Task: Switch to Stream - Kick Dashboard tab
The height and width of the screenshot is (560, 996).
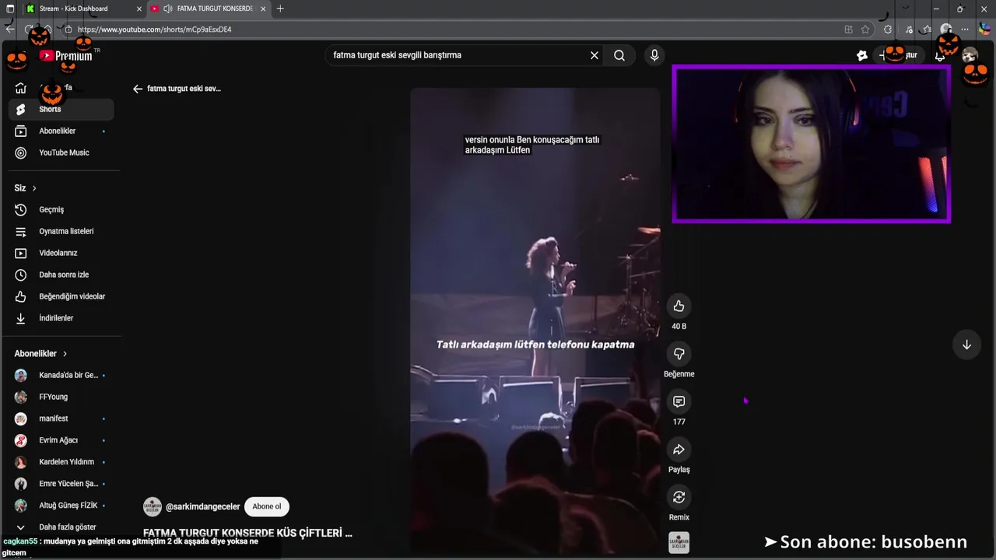Action: (82, 9)
